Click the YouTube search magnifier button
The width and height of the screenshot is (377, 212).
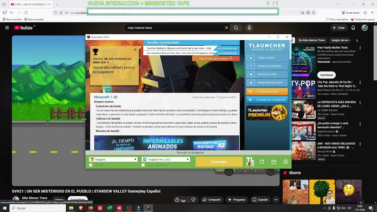[x=236, y=28]
